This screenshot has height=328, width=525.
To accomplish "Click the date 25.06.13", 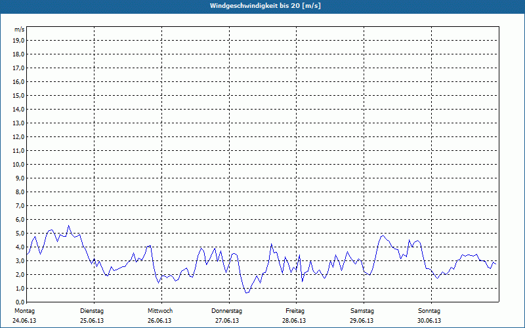I will (x=92, y=321).
